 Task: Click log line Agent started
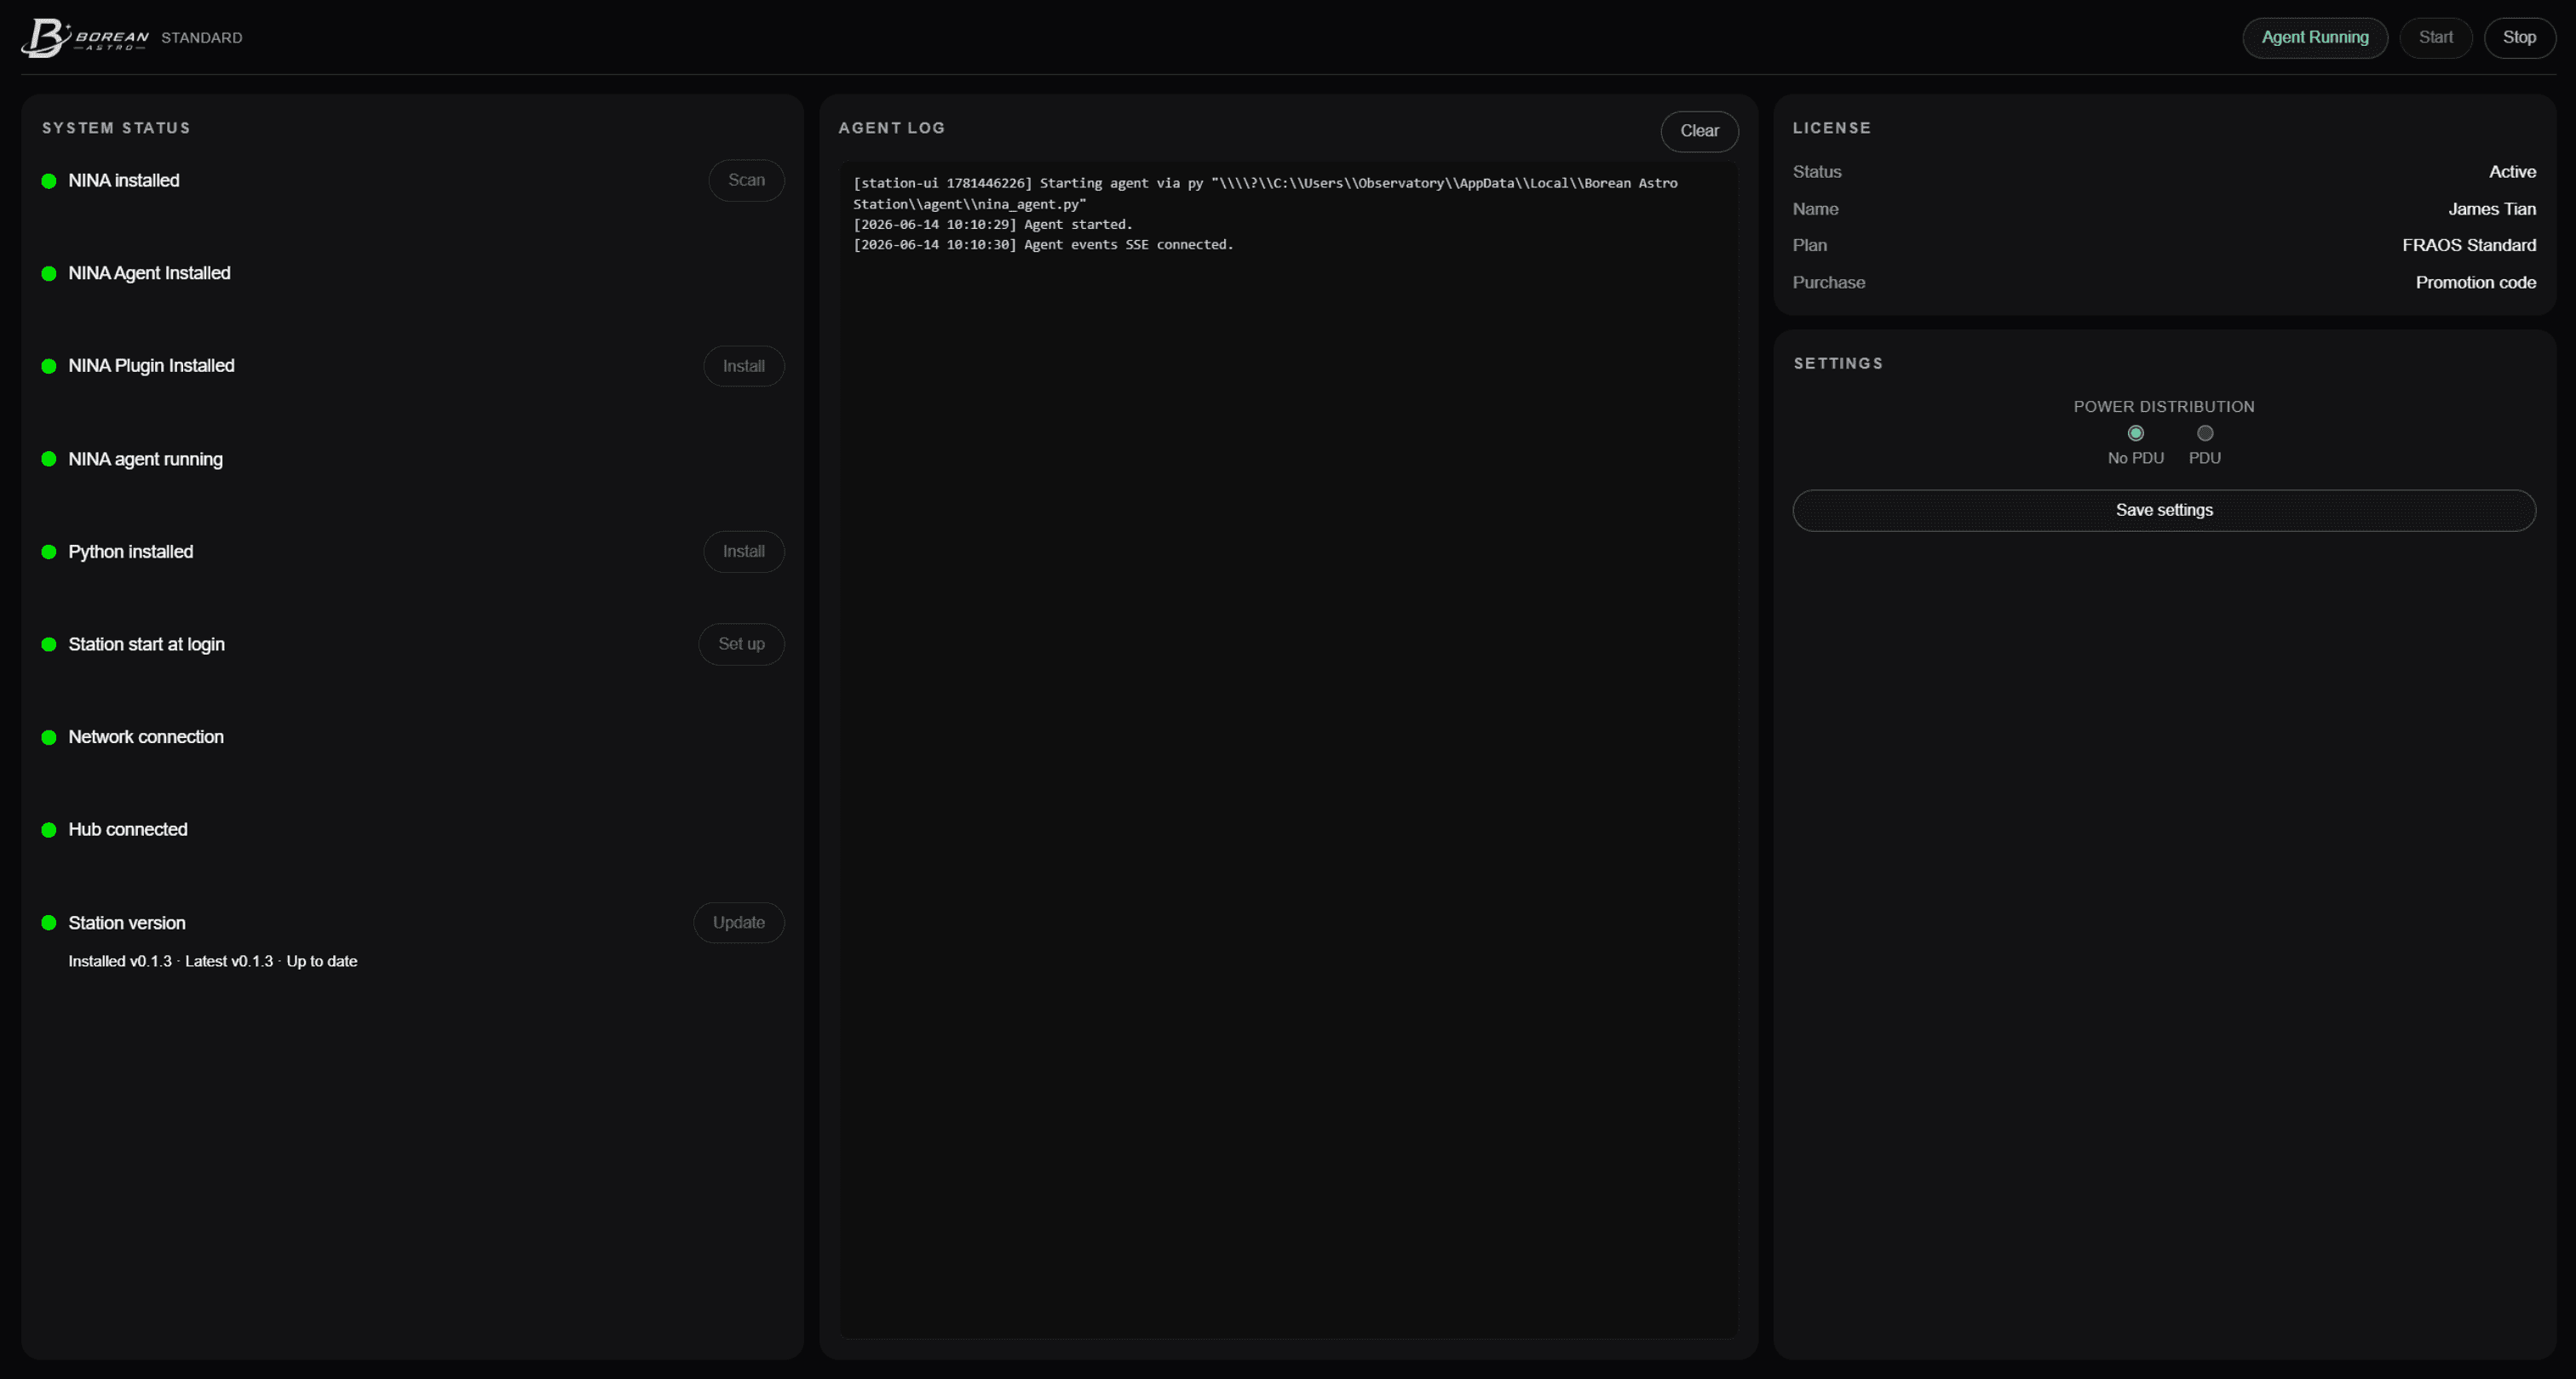[x=992, y=225]
